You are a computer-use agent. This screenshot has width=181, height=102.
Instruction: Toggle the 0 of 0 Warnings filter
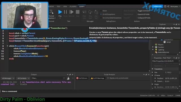(x=98, y=78)
